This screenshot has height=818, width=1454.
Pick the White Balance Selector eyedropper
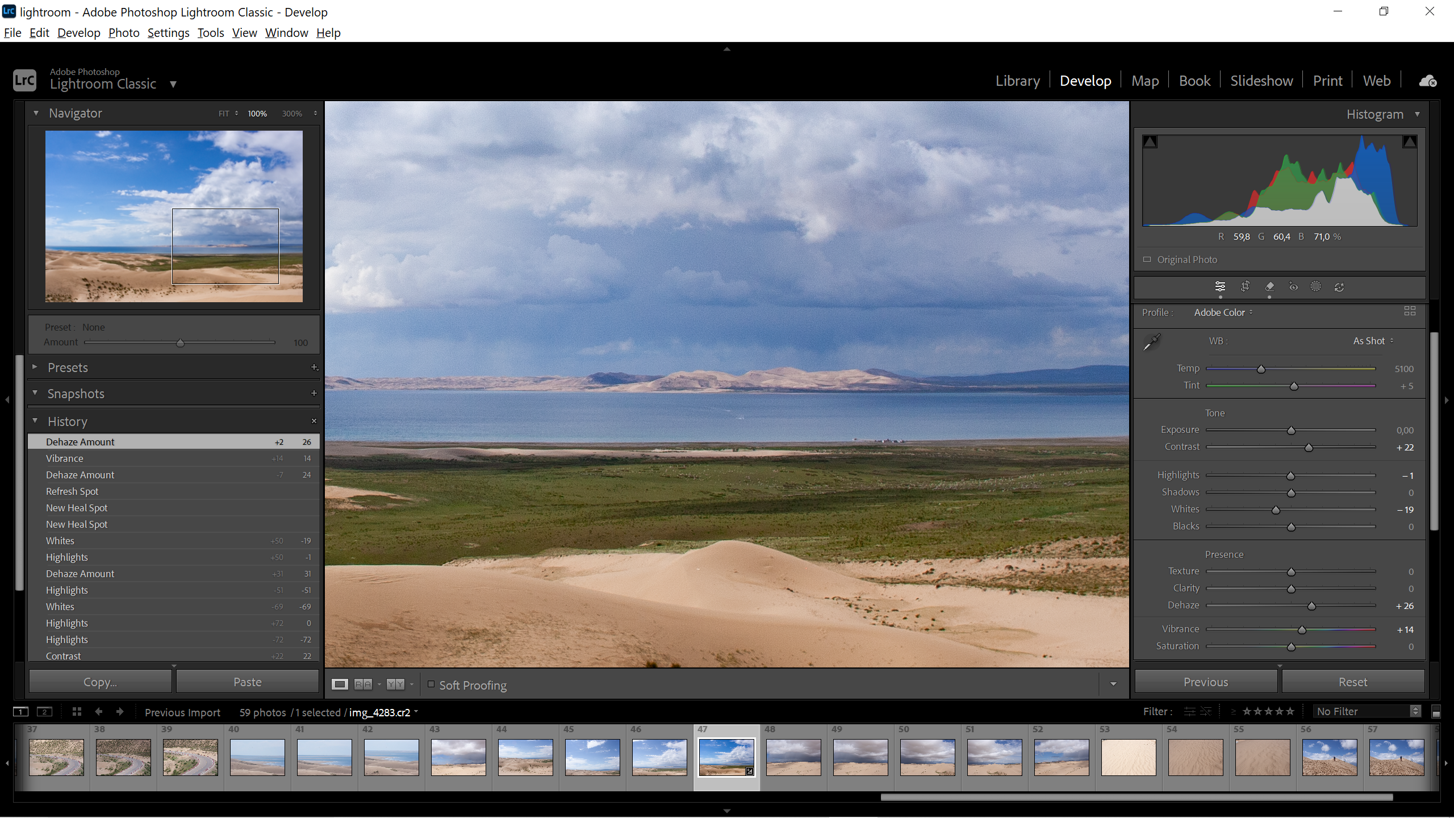click(1152, 342)
